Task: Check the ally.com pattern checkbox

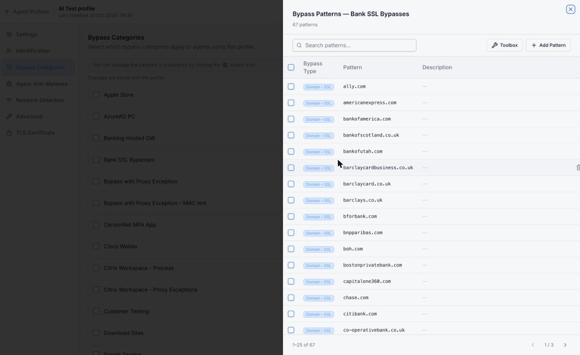Action: point(291,86)
